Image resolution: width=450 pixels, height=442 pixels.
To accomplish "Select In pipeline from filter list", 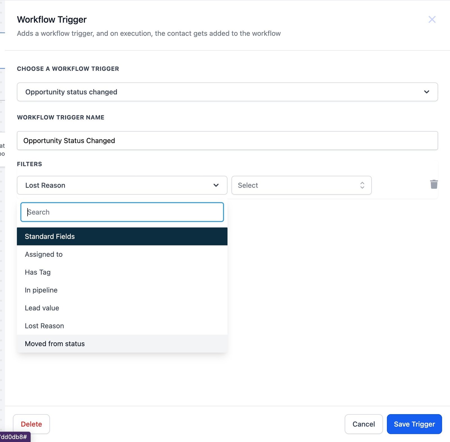I will coord(41,290).
